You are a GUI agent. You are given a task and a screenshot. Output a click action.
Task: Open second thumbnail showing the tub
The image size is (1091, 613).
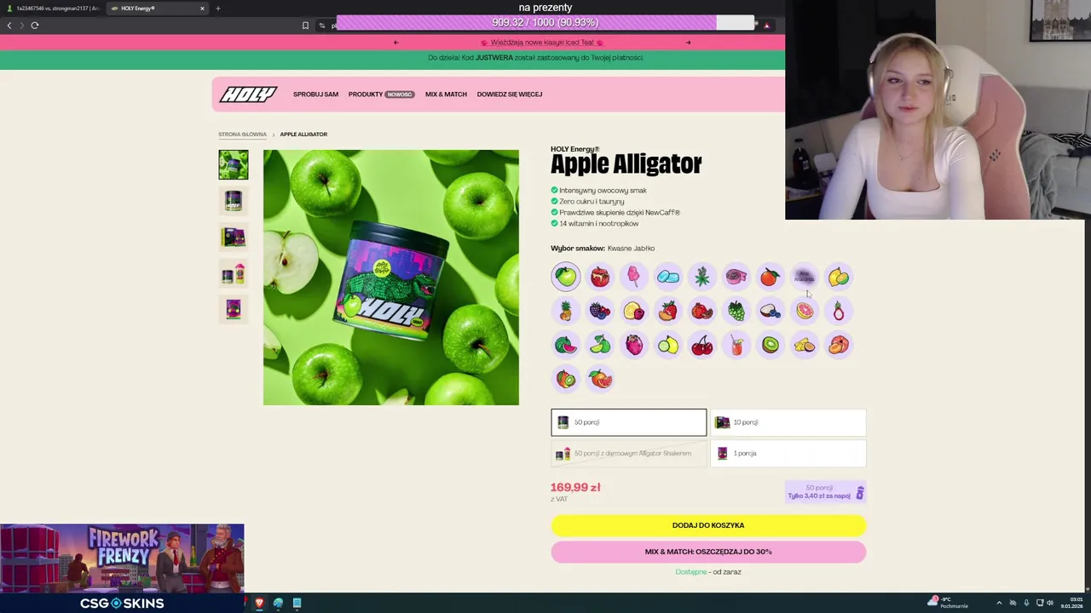click(x=234, y=201)
